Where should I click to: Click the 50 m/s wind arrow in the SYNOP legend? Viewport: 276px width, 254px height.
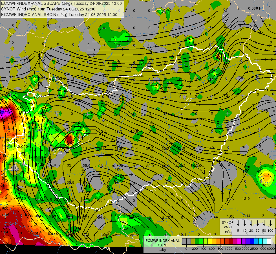264,223
